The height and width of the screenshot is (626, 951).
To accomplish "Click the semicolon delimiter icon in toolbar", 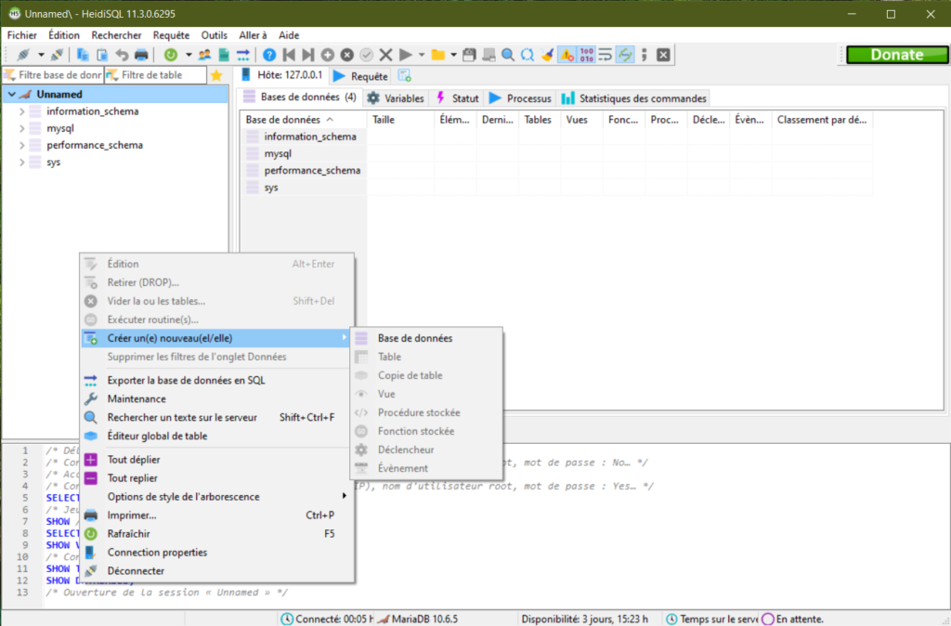I will [645, 55].
